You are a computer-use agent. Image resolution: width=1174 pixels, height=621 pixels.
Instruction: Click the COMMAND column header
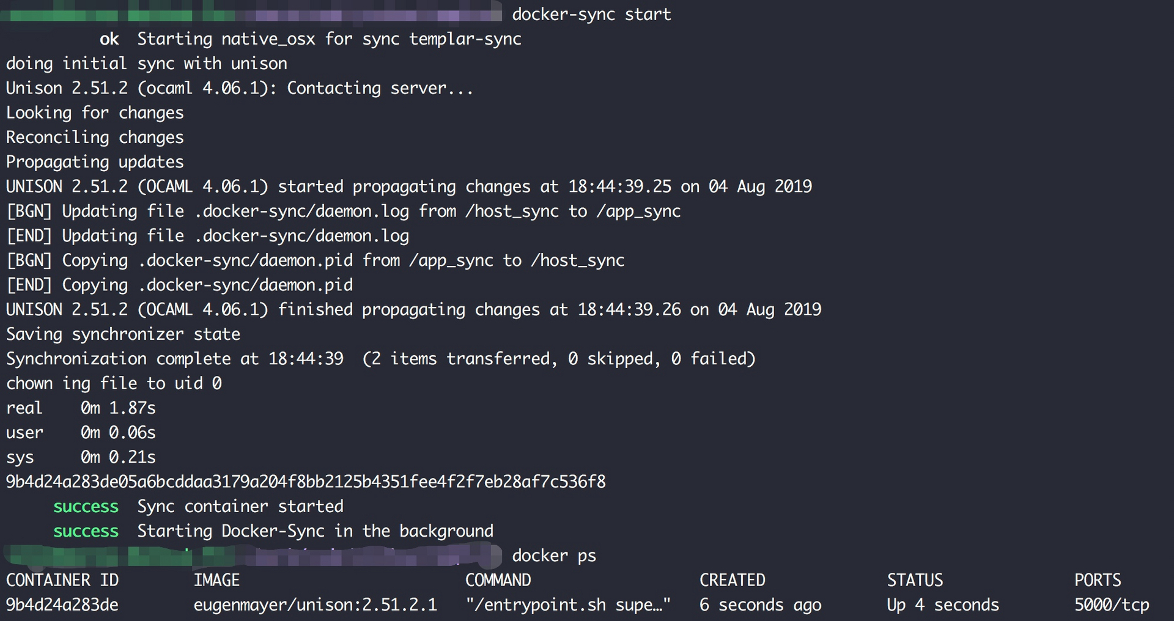pos(498,580)
